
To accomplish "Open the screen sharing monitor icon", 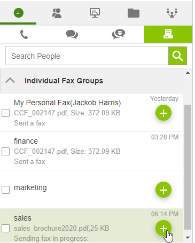I will (x=95, y=13).
